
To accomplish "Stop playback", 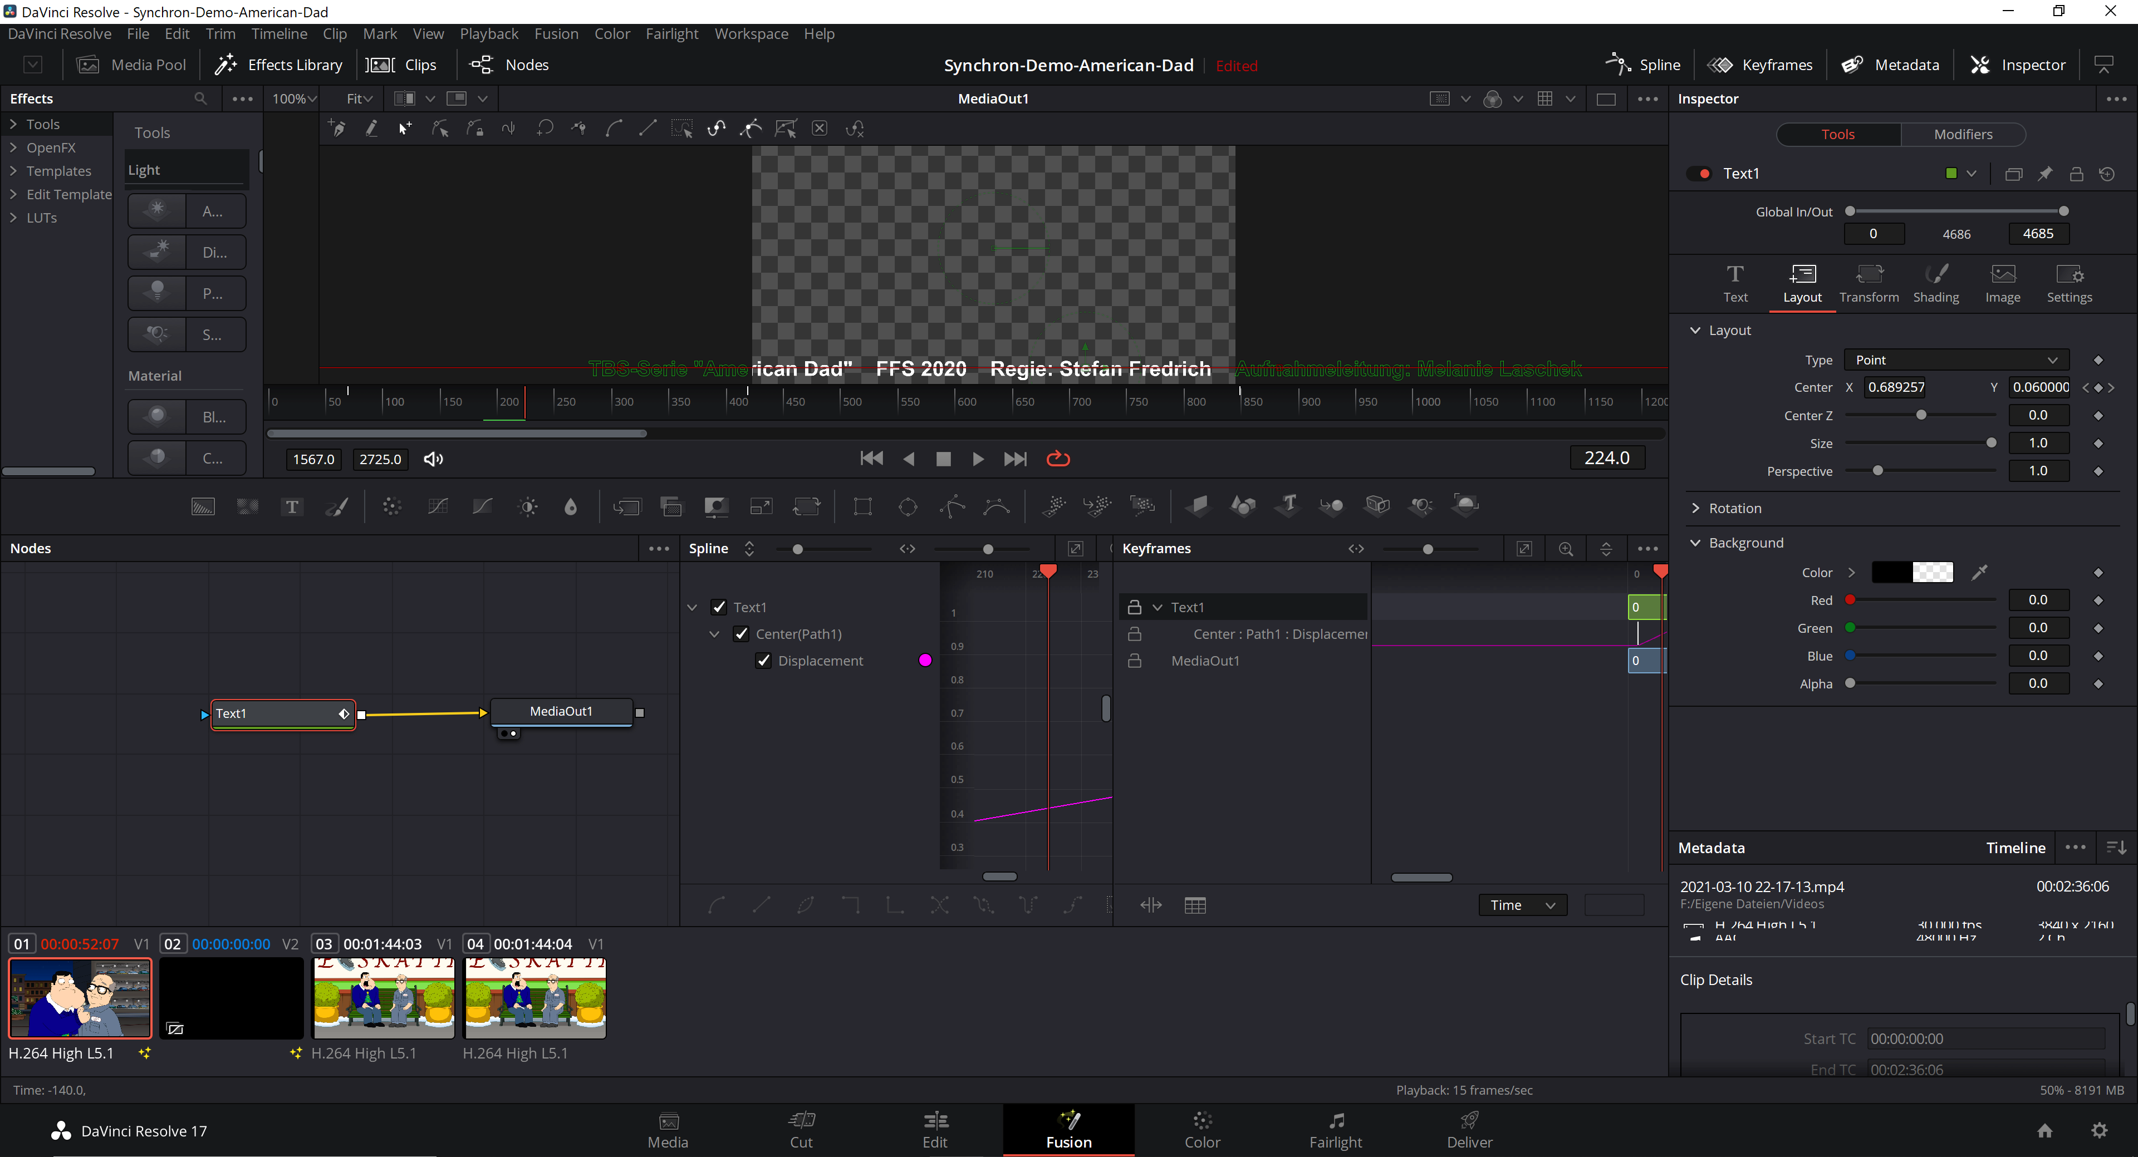I will coord(943,459).
